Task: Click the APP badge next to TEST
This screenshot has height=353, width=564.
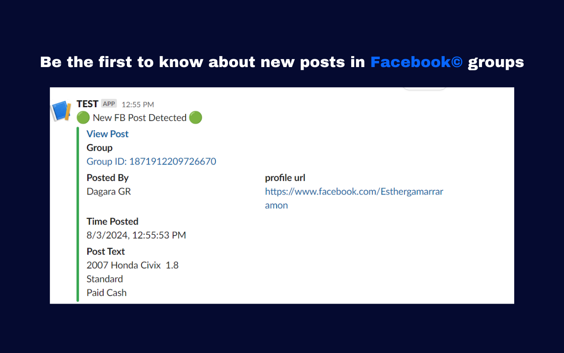Action: (109, 104)
